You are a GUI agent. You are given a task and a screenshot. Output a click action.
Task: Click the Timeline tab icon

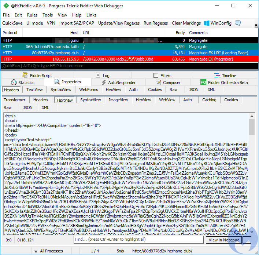tap(217, 76)
